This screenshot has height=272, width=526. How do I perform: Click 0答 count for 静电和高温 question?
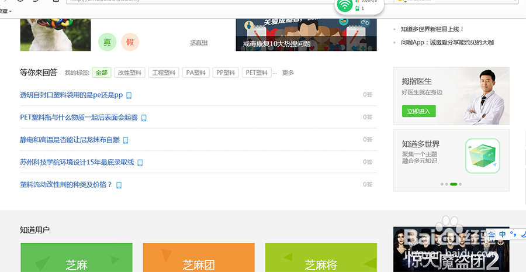(368, 139)
